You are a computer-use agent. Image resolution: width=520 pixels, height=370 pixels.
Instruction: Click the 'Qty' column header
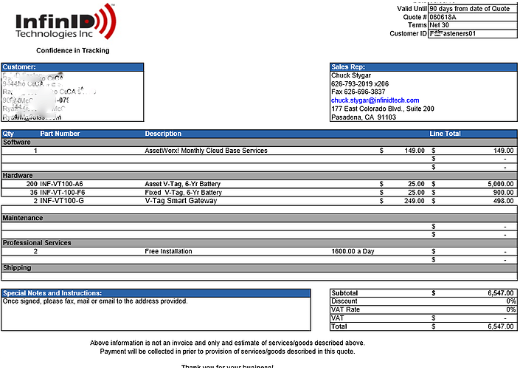(x=8, y=134)
